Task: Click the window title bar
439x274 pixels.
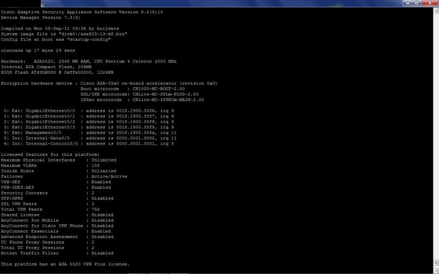Action: coord(214,3)
